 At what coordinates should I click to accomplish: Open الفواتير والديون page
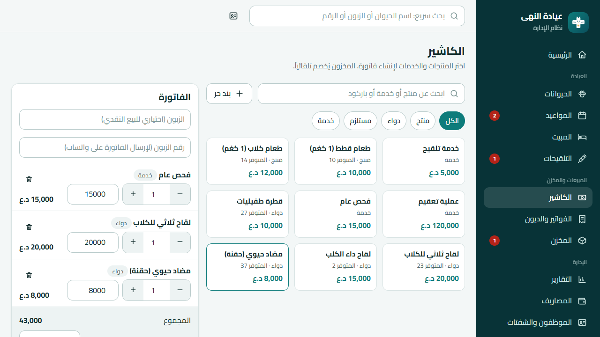(538, 219)
